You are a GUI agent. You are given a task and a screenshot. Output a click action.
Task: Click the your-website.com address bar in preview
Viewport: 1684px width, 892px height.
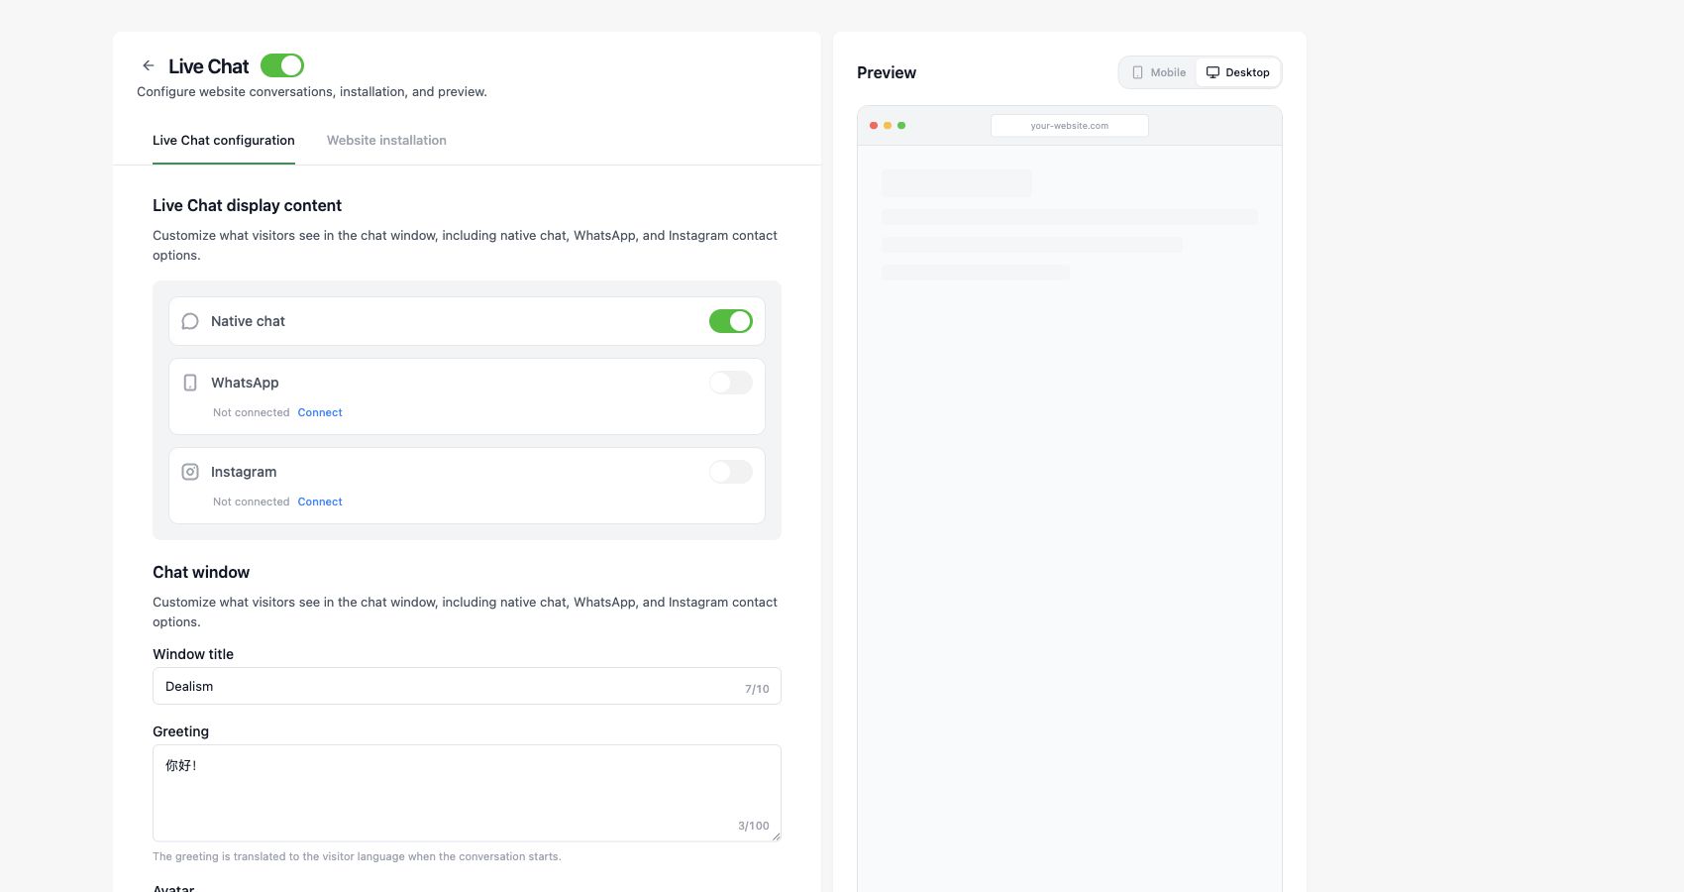click(1070, 126)
